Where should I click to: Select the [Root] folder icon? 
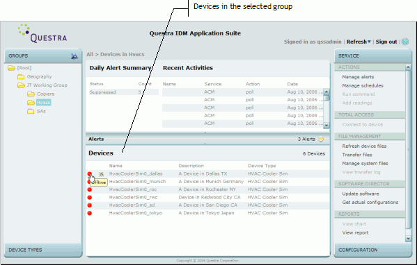tap(11, 68)
